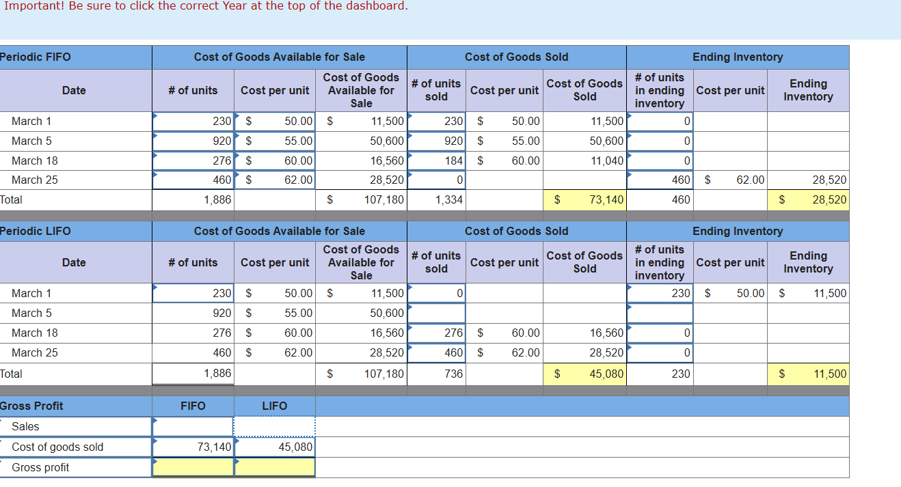Click the Sales input field under Gross Profit

[x=192, y=426]
